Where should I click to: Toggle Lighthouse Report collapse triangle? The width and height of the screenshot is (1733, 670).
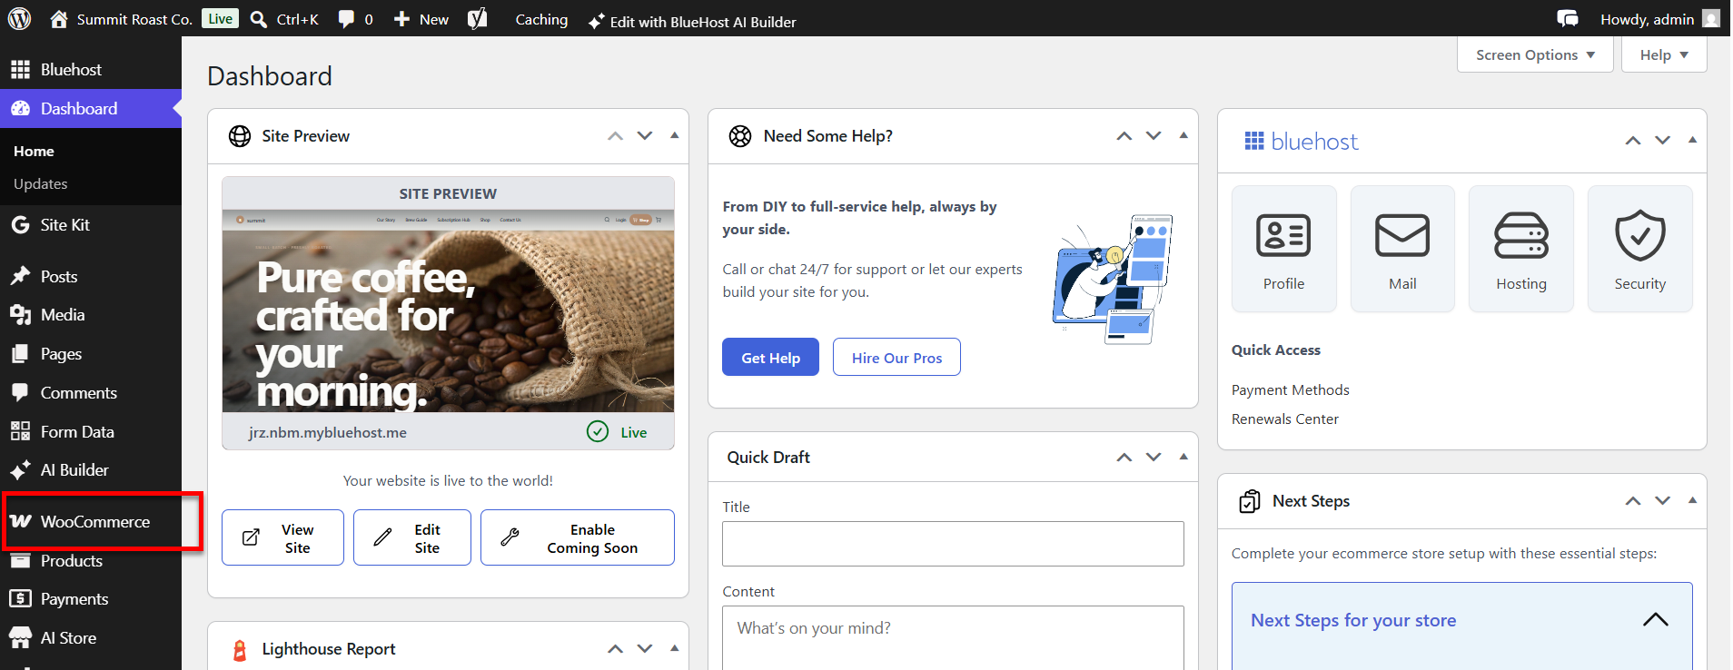[x=674, y=648]
